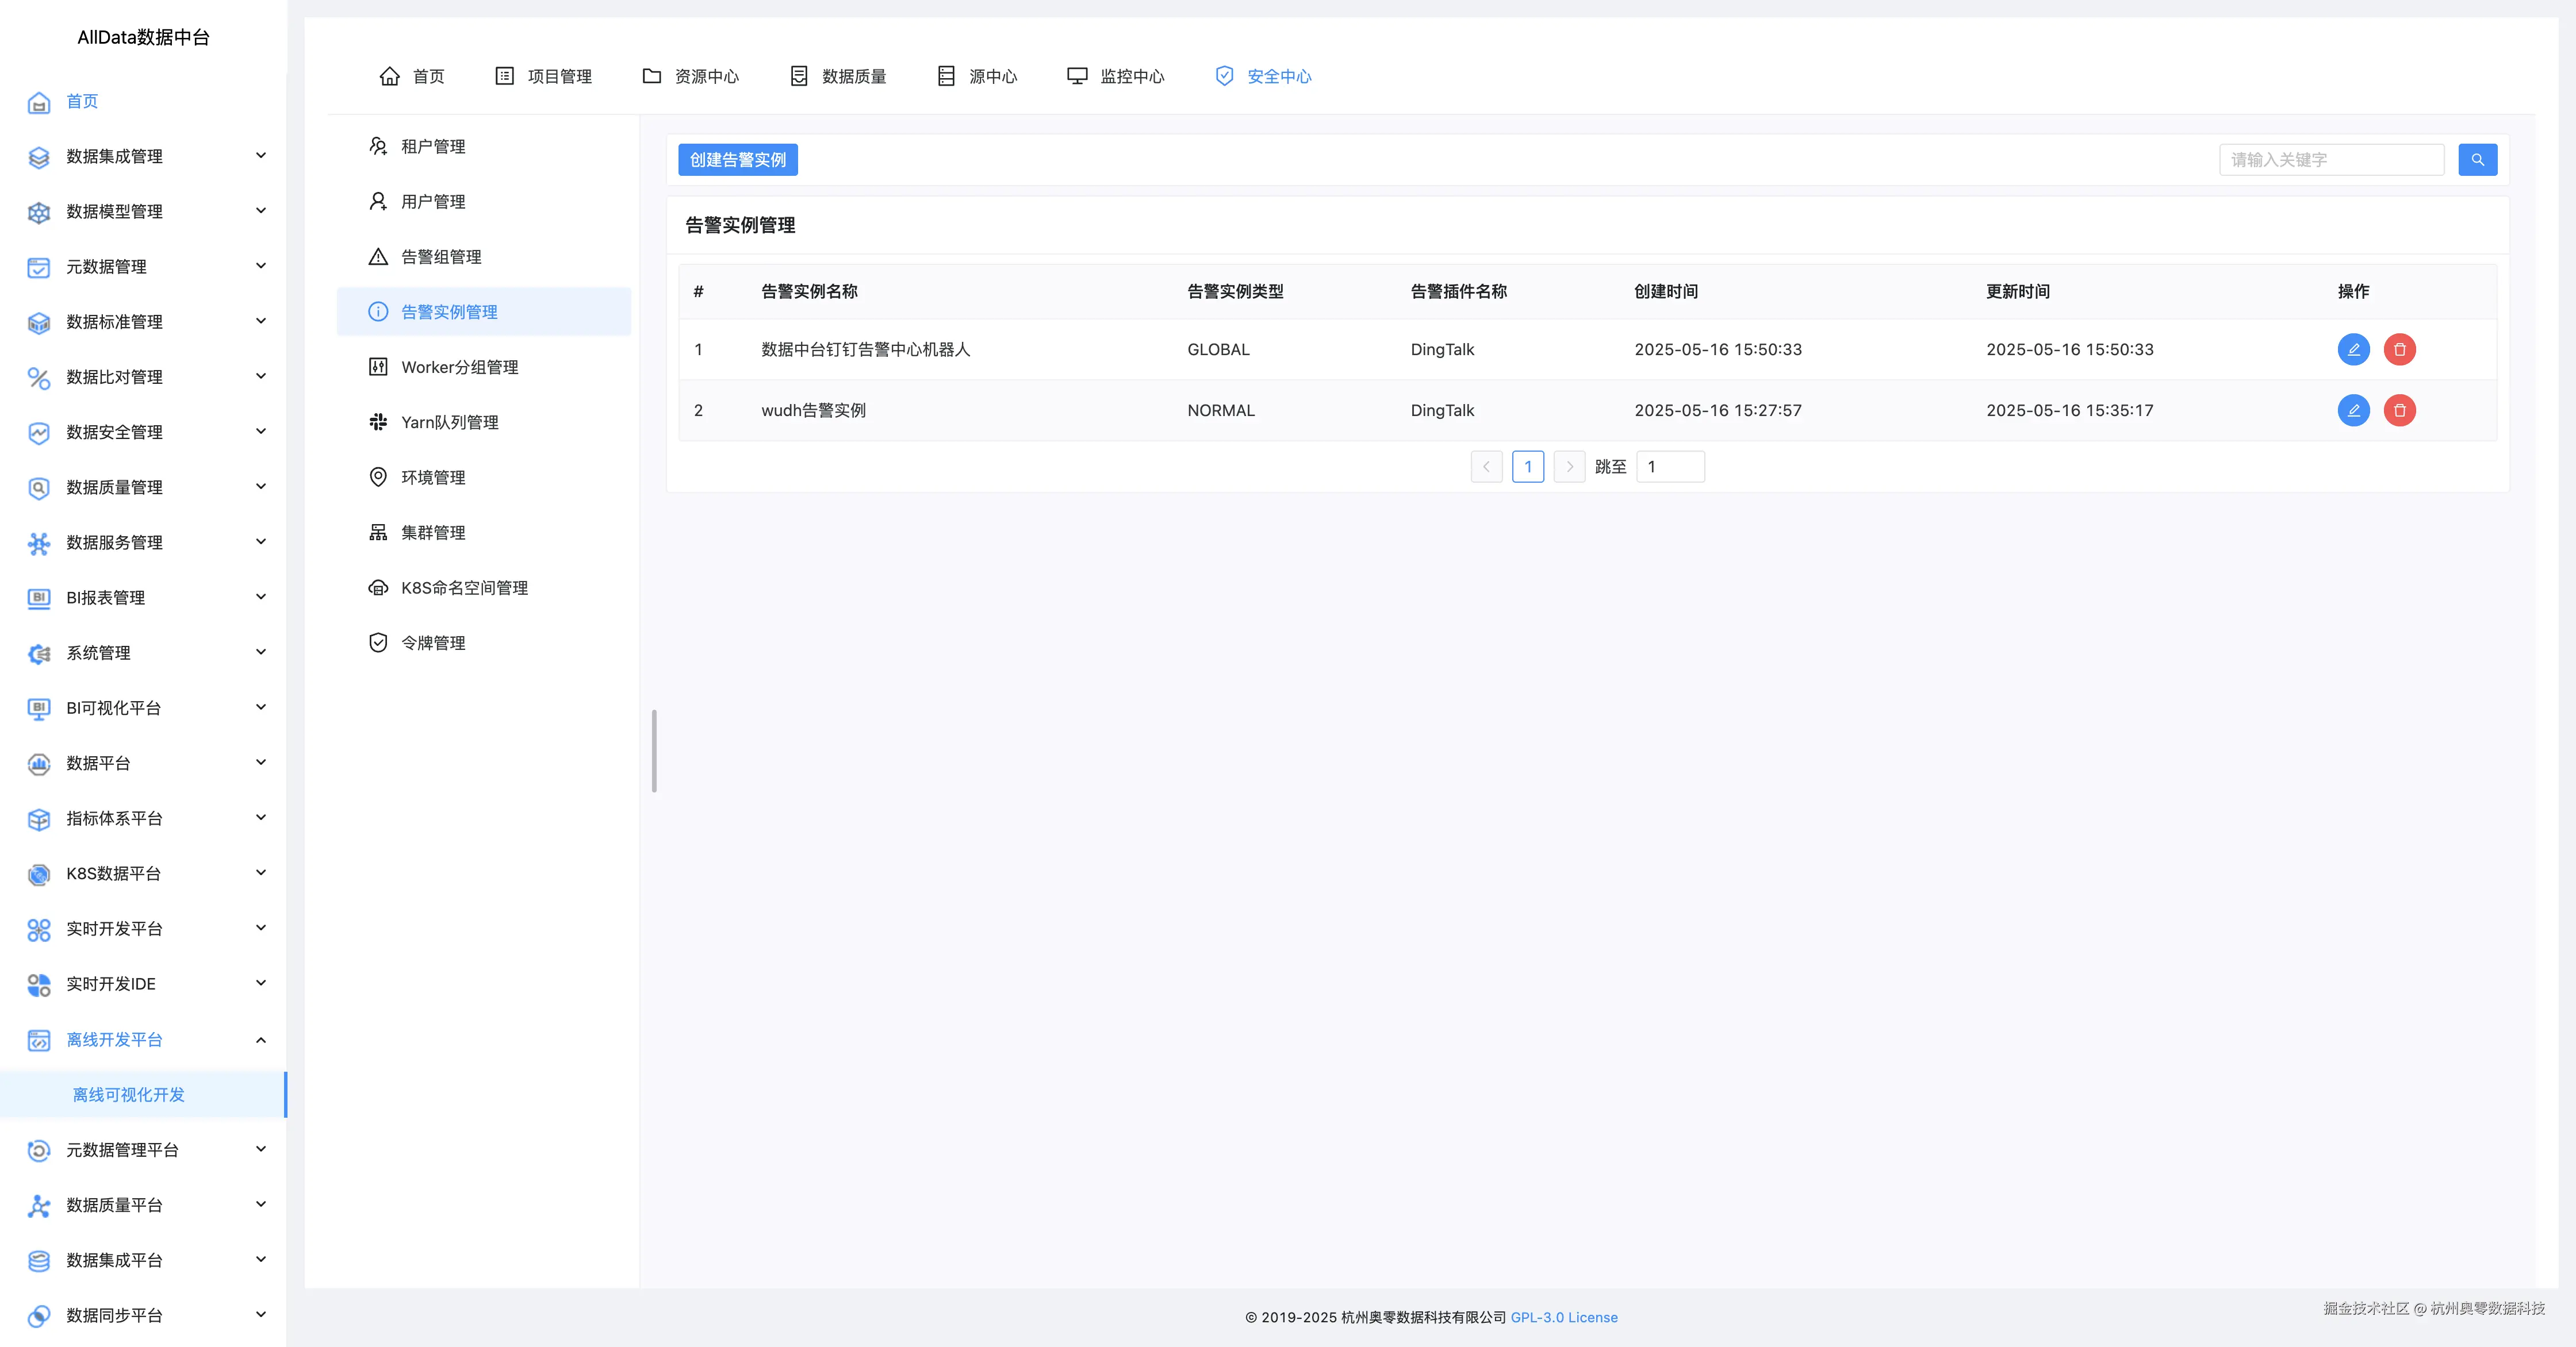Open the GPL-3.0 License link
The image size is (2576, 1347).
click(x=1564, y=1317)
